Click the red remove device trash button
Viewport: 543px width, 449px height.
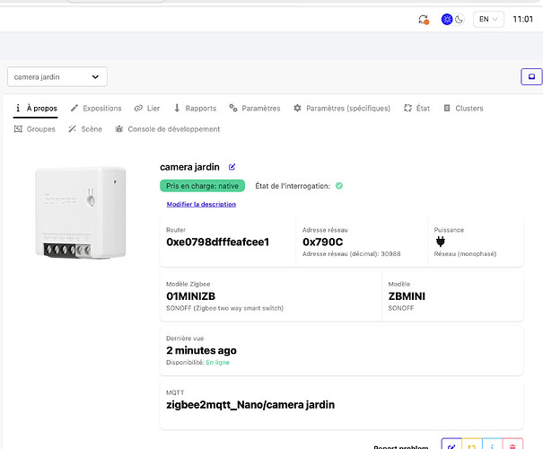coord(512,444)
